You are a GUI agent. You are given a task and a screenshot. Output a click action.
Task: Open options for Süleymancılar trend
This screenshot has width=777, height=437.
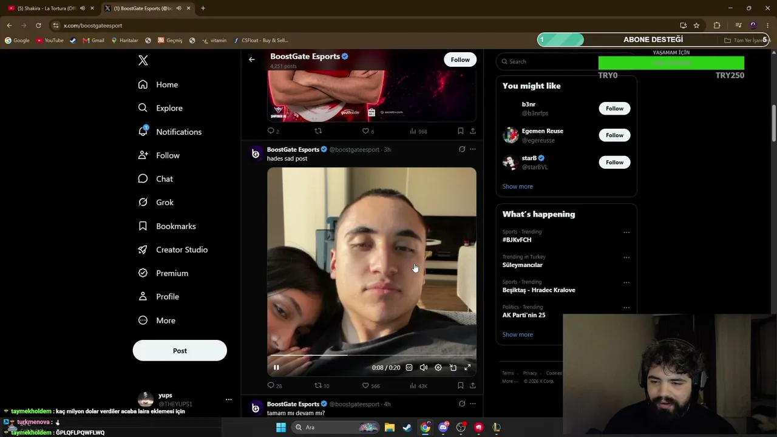tap(626, 257)
